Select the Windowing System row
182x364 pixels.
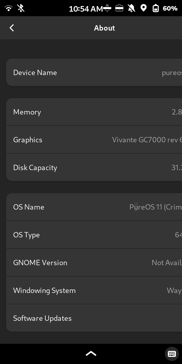(94, 290)
